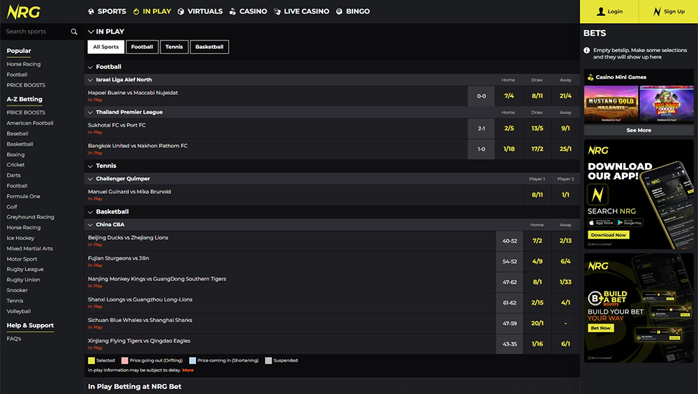Click the search magnifier icon
The height and width of the screenshot is (394, 698).
[x=74, y=31]
